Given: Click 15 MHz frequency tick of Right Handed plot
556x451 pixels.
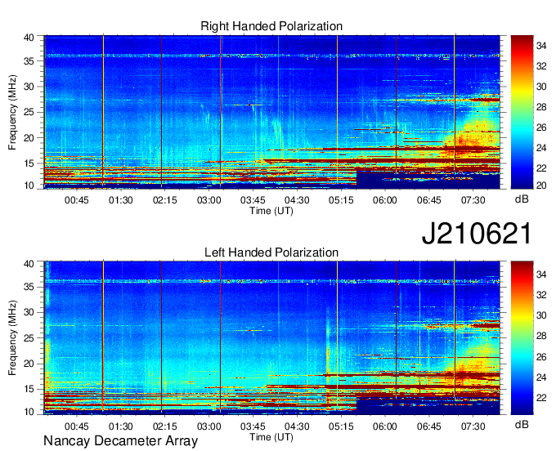Looking at the screenshot, I should tap(29, 163).
